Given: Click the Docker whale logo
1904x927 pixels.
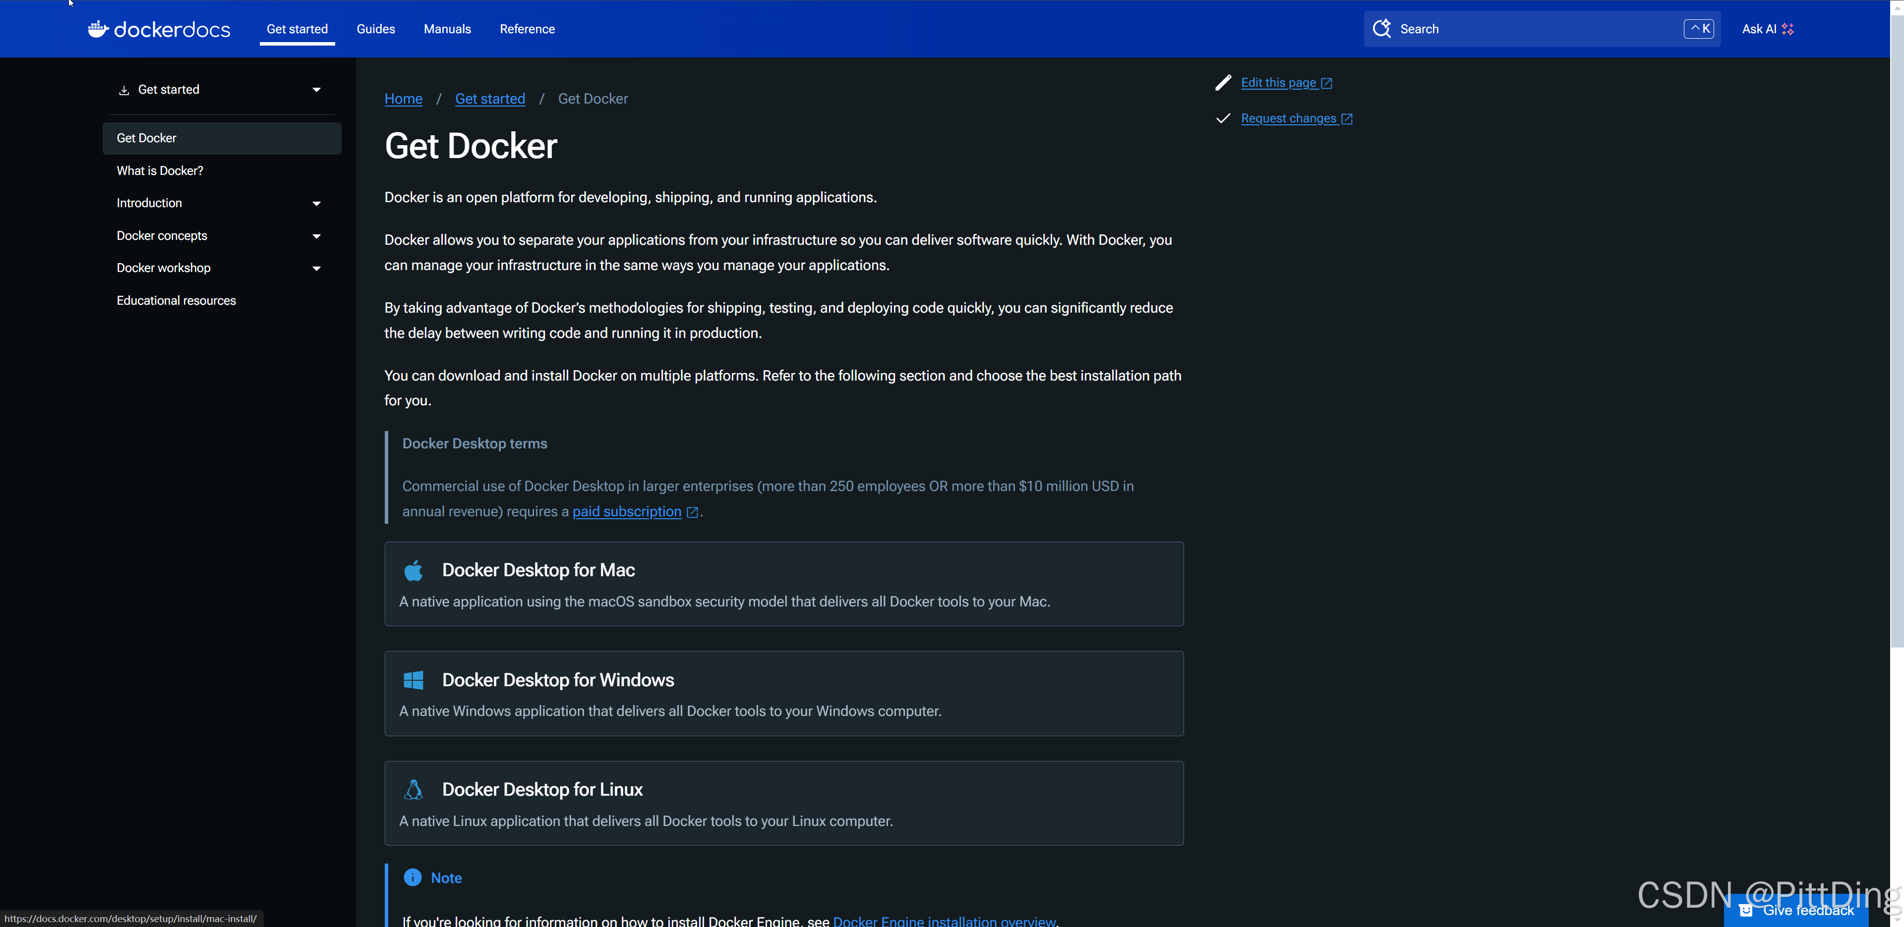Looking at the screenshot, I should click(98, 29).
